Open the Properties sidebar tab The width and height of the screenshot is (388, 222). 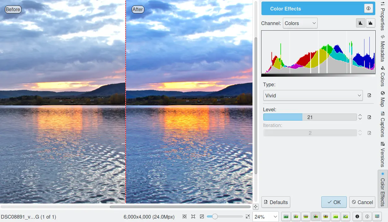[382, 15]
